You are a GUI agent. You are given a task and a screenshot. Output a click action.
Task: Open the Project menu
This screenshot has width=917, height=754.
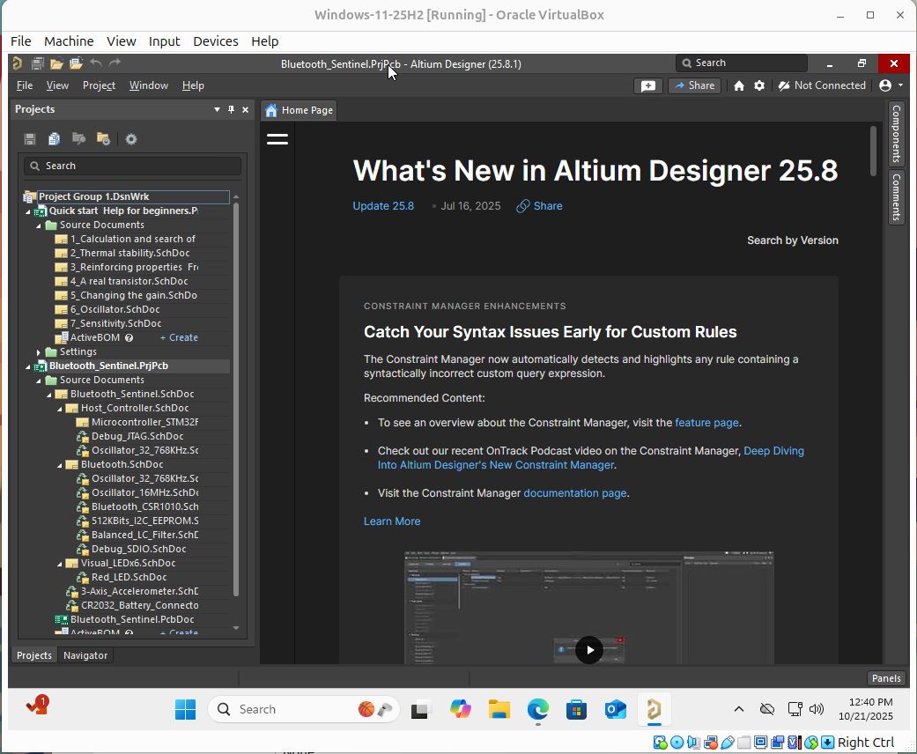click(99, 85)
